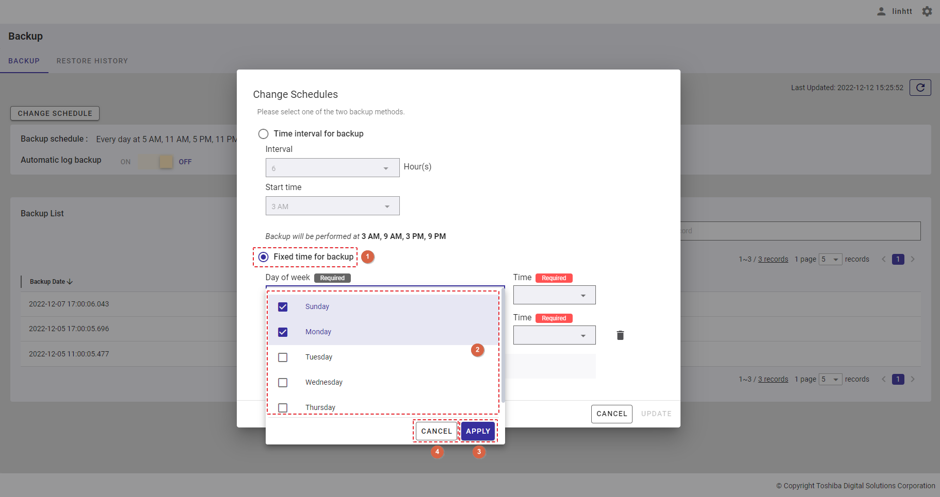Open the second Time dropdown
Viewport: 940px width, 497px height.
(554, 335)
